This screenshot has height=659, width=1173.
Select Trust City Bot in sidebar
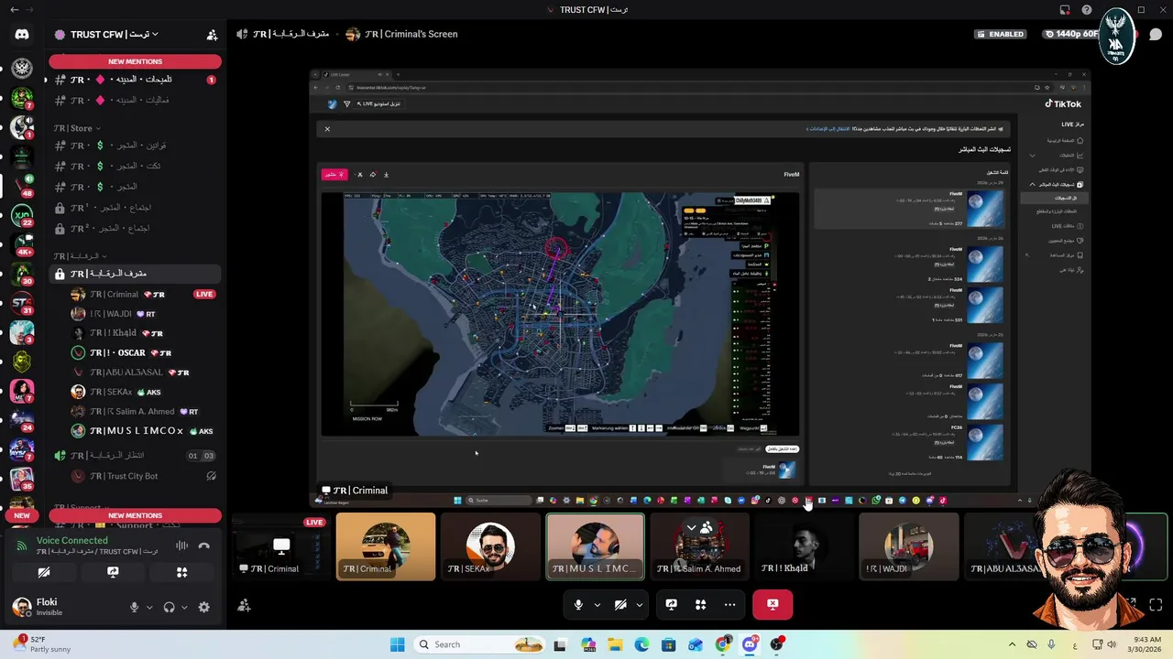click(x=144, y=476)
